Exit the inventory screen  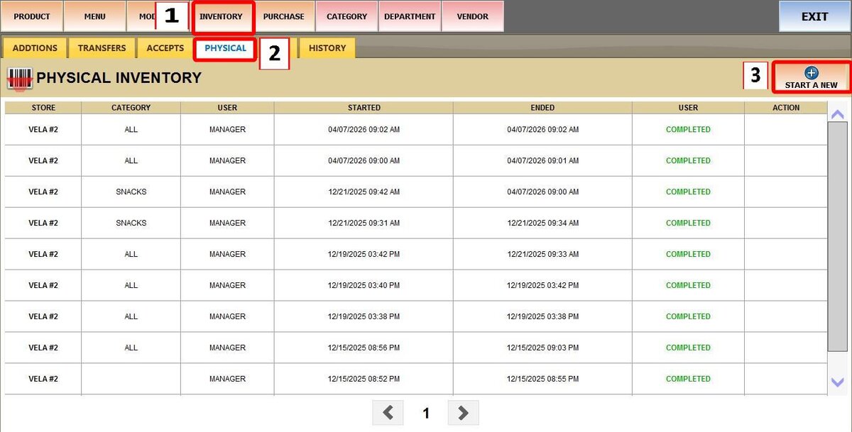814,16
